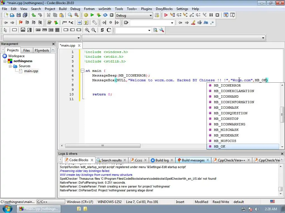Close the main.cpp editor tab
The width and height of the screenshot is (285, 213).
click(x=79, y=45)
